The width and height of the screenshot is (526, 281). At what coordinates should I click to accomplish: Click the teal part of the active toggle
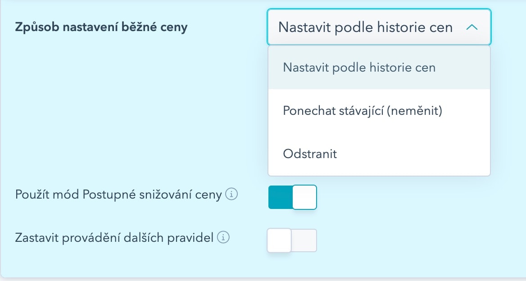tap(281, 197)
